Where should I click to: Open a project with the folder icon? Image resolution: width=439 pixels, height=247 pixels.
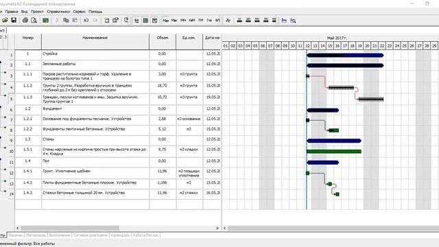5,20
